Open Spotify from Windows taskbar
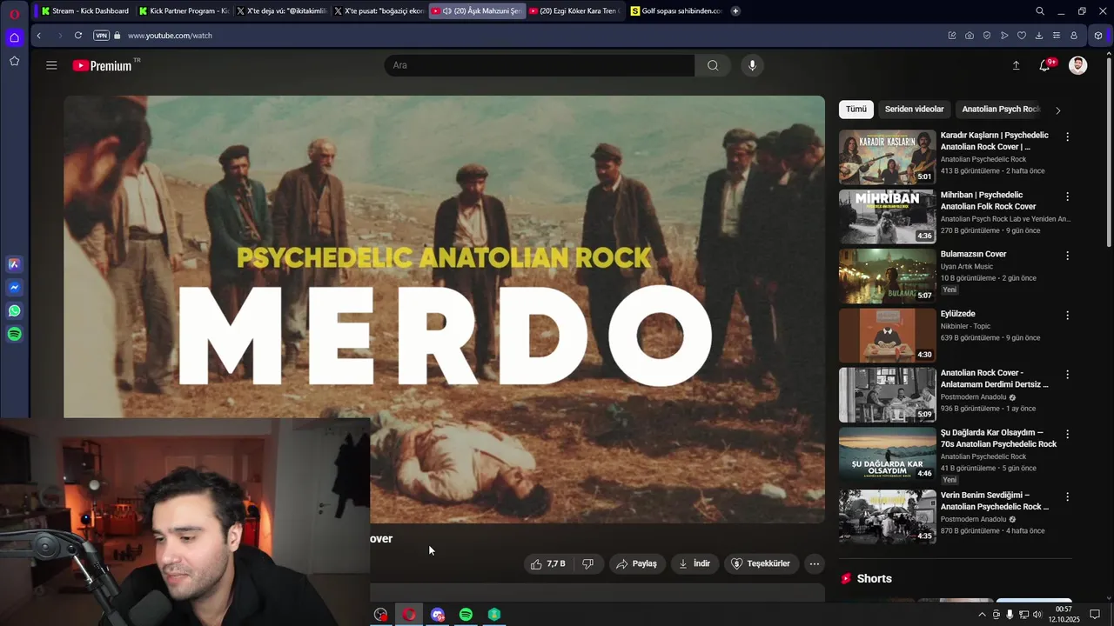Viewport: 1114px width, 626px height. tap(466, 615)
